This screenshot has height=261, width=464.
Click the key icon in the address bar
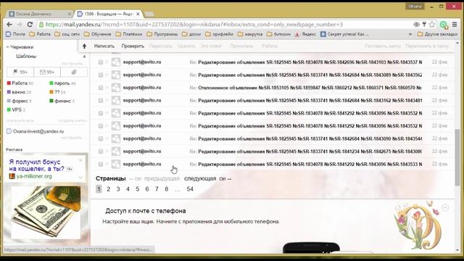tap(424, 25)
